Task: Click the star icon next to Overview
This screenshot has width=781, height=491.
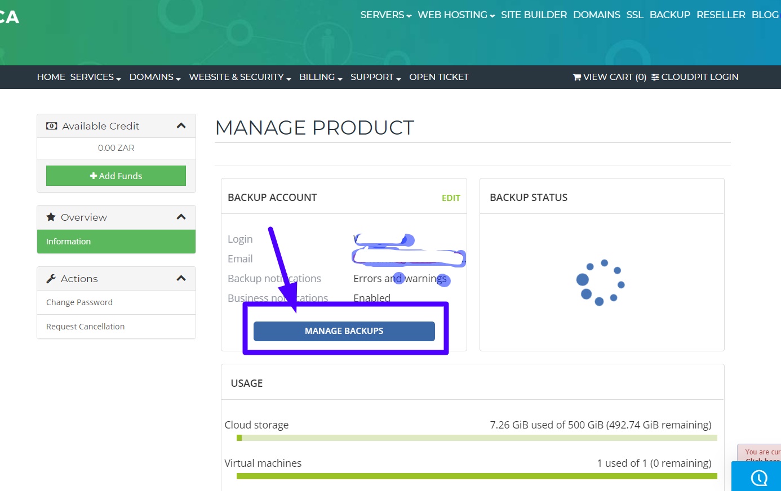Action: 51,217
